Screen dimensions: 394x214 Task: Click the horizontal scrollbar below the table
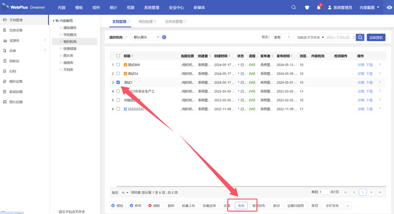(x=251, y=186)
